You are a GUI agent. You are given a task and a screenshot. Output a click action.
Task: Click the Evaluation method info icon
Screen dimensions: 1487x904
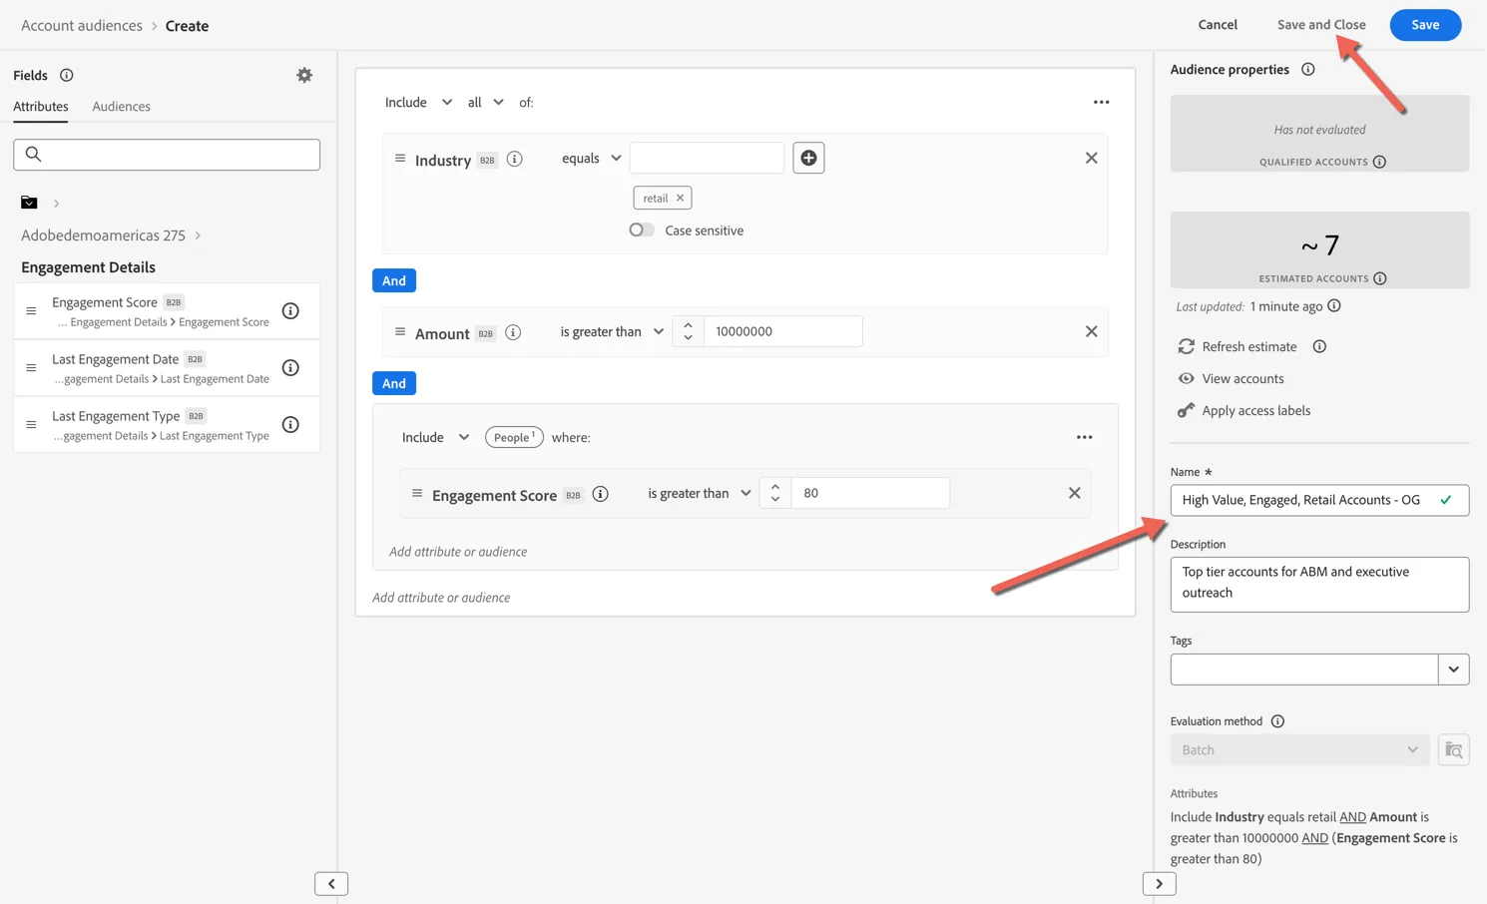[x=1277, y=720]
